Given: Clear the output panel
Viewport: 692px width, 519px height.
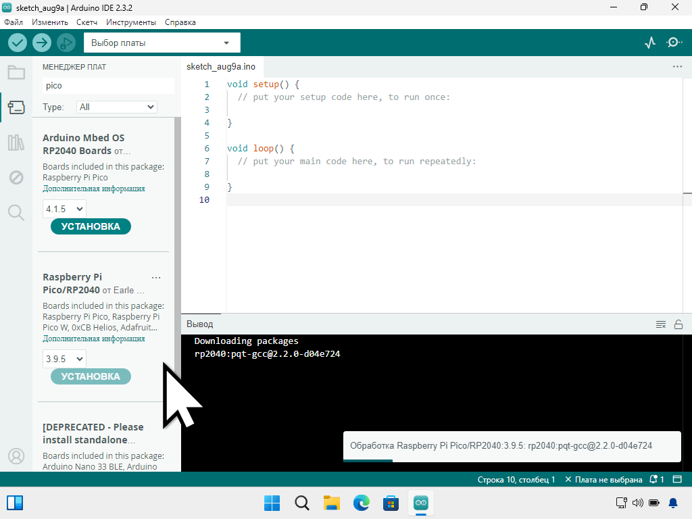Looking at the screenshot, I should (661, 325).
